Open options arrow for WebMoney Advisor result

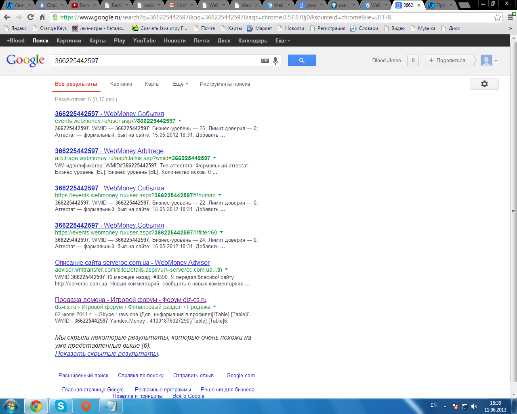(226, 269)
